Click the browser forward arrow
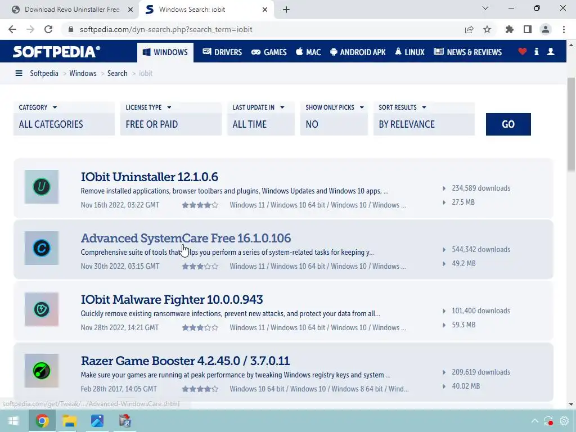 point(30,29)
